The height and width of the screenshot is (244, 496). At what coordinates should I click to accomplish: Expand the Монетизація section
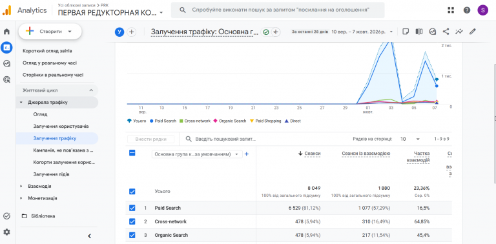click(21, 198)
